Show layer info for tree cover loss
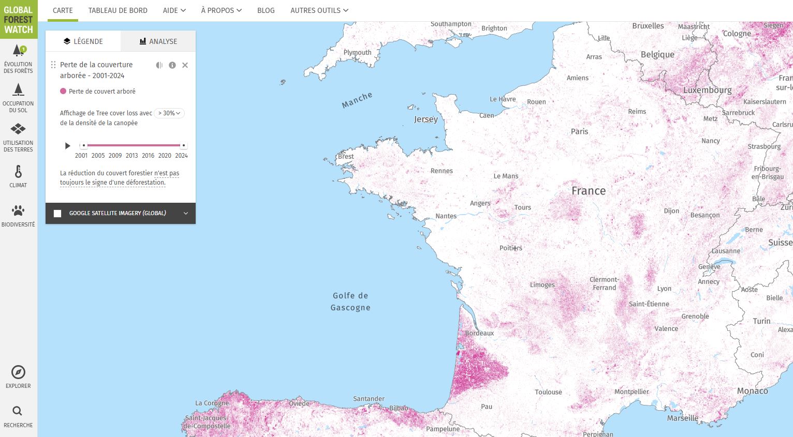Image resolution: width=793 pixels, height=437 pixels. 172,65
